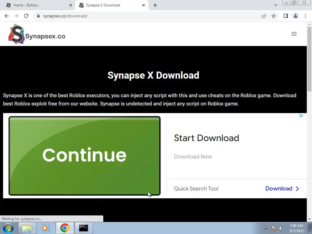Open the Chrome profile avatar menu

296,16
